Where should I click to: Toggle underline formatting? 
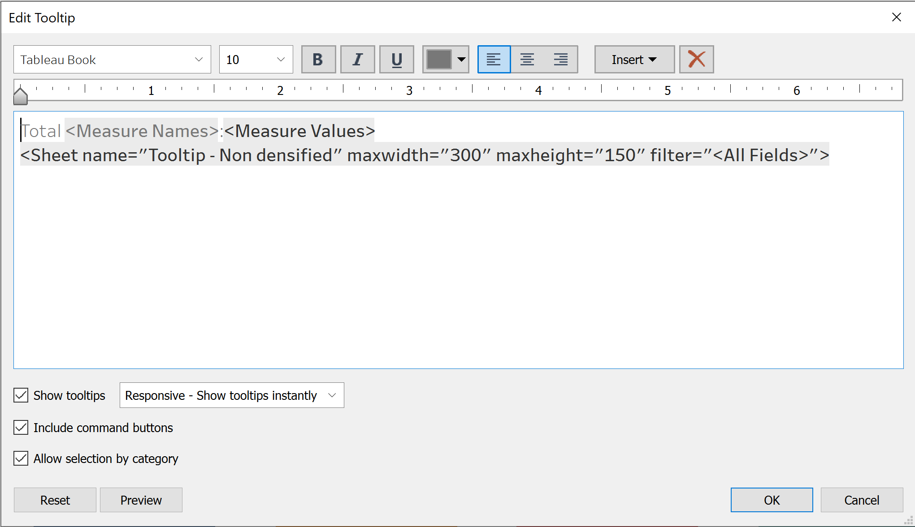tap(396, 60)
